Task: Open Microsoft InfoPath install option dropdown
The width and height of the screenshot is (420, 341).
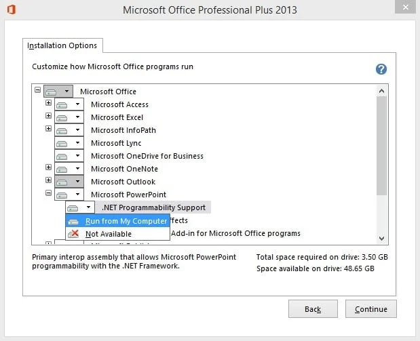Action: click(x=69, y=129)
